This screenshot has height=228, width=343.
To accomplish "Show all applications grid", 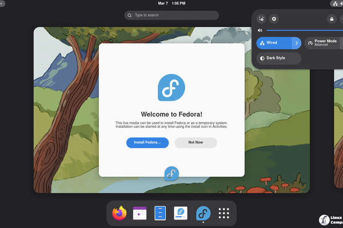I will (224, 213).
